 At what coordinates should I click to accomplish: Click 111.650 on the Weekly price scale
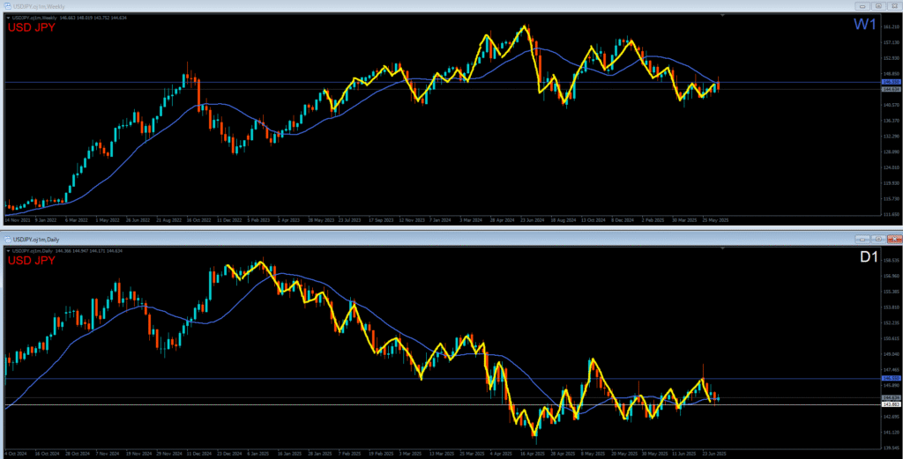coord(890,214)
